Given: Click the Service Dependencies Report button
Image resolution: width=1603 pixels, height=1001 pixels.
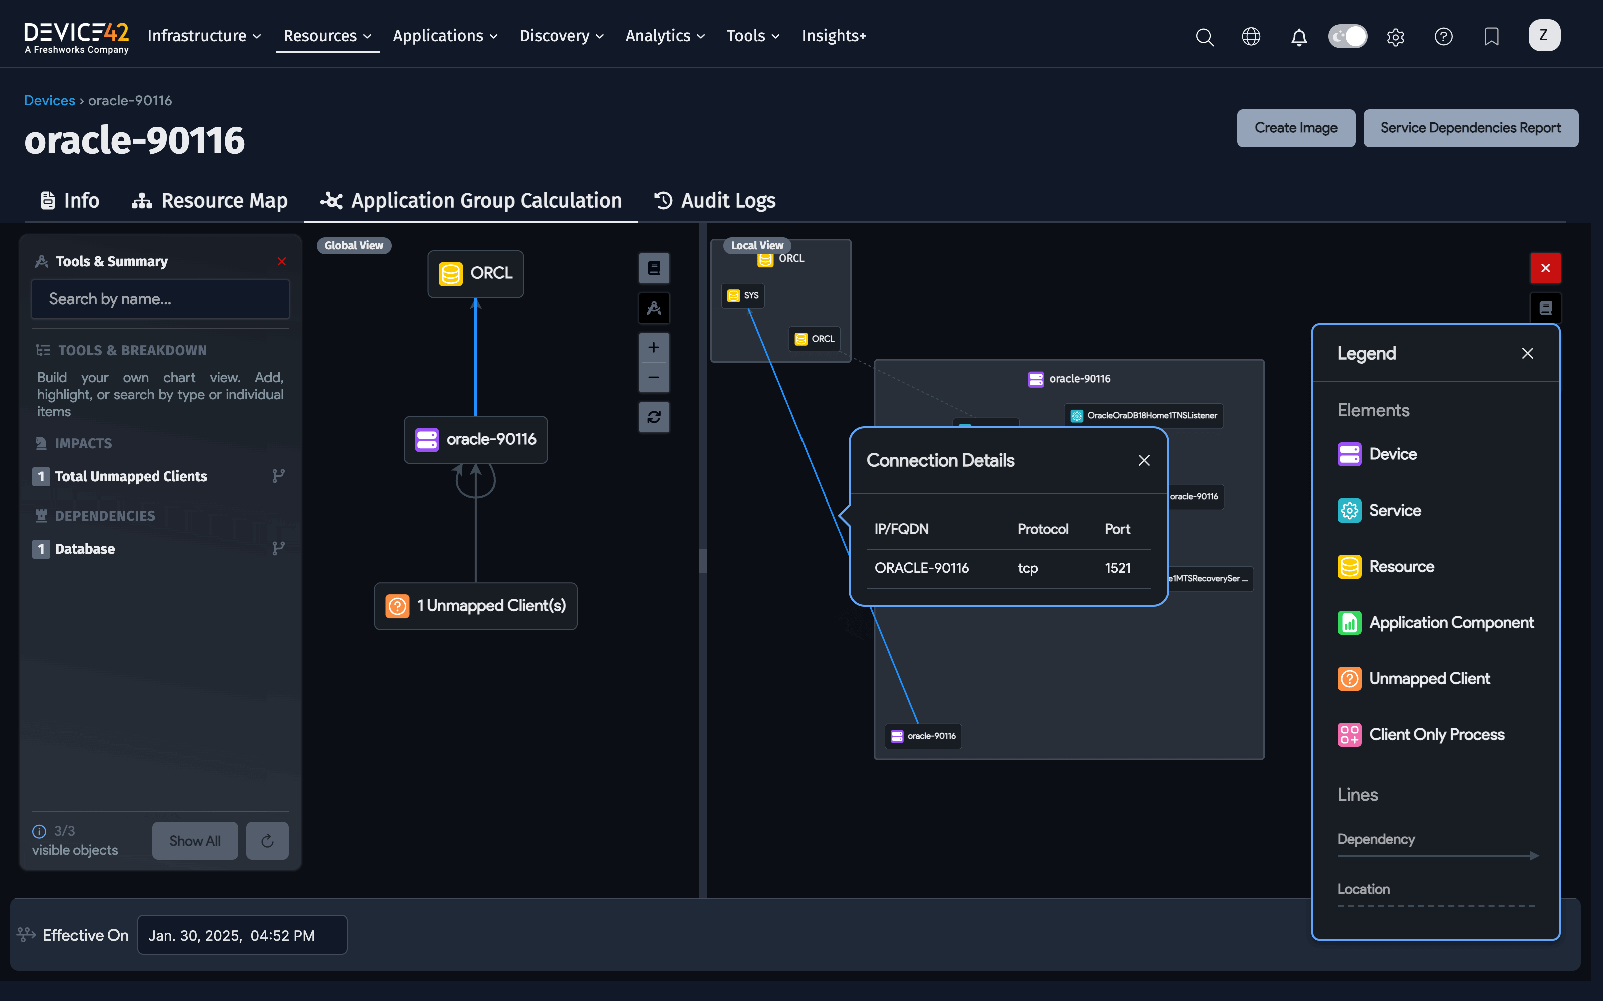Looking at the screenshot, I should 1470,128.
